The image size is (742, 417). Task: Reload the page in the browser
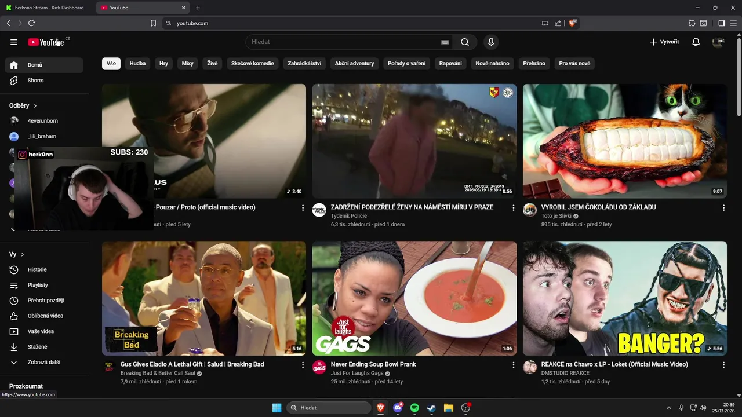click(31, 23)
